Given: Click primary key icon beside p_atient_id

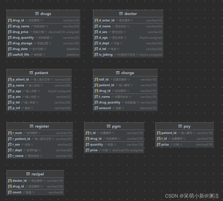Looking at the screenshot, I should point(10,80).
